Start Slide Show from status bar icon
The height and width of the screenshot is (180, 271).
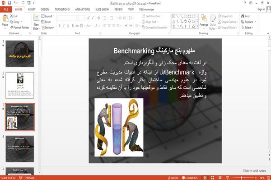tap(228, 178)
